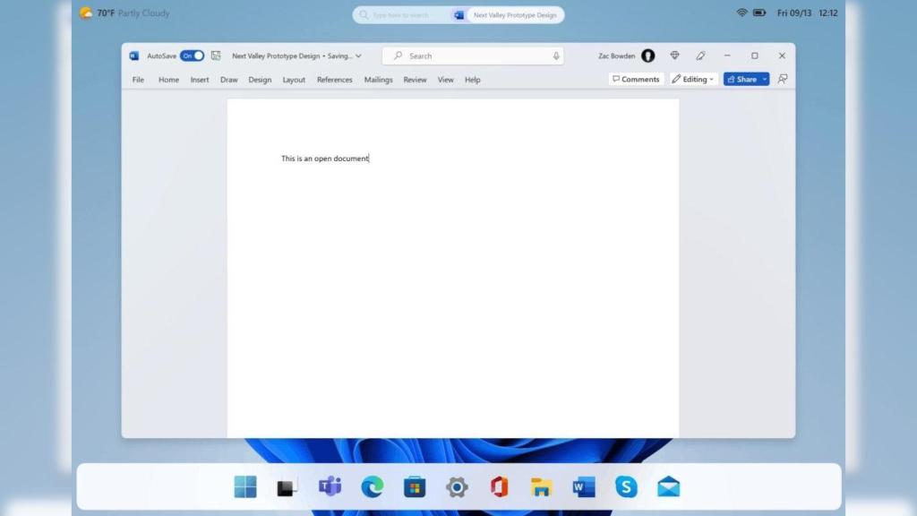The width and height of the screenshot is (917, 516).
Task: Expand the Share dropdown arrow
Action: point(765,79)
